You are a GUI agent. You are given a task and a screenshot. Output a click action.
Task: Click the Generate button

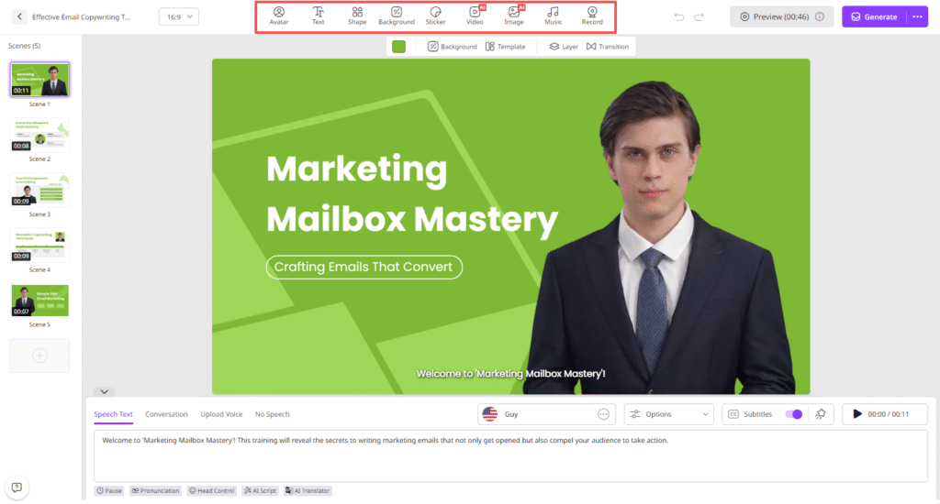[875, 16]
